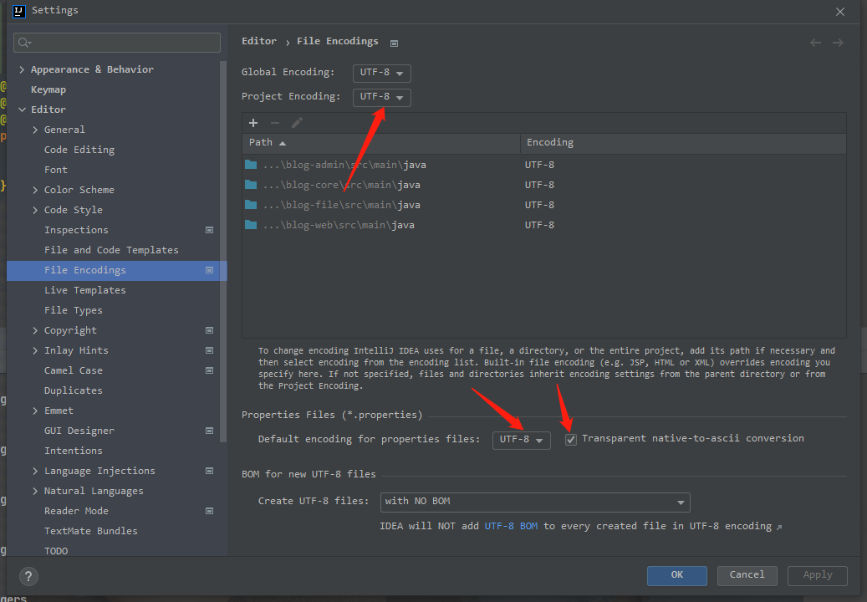Click the Encoding column header
The image size is (867, 602).
[x=683, y=143]
